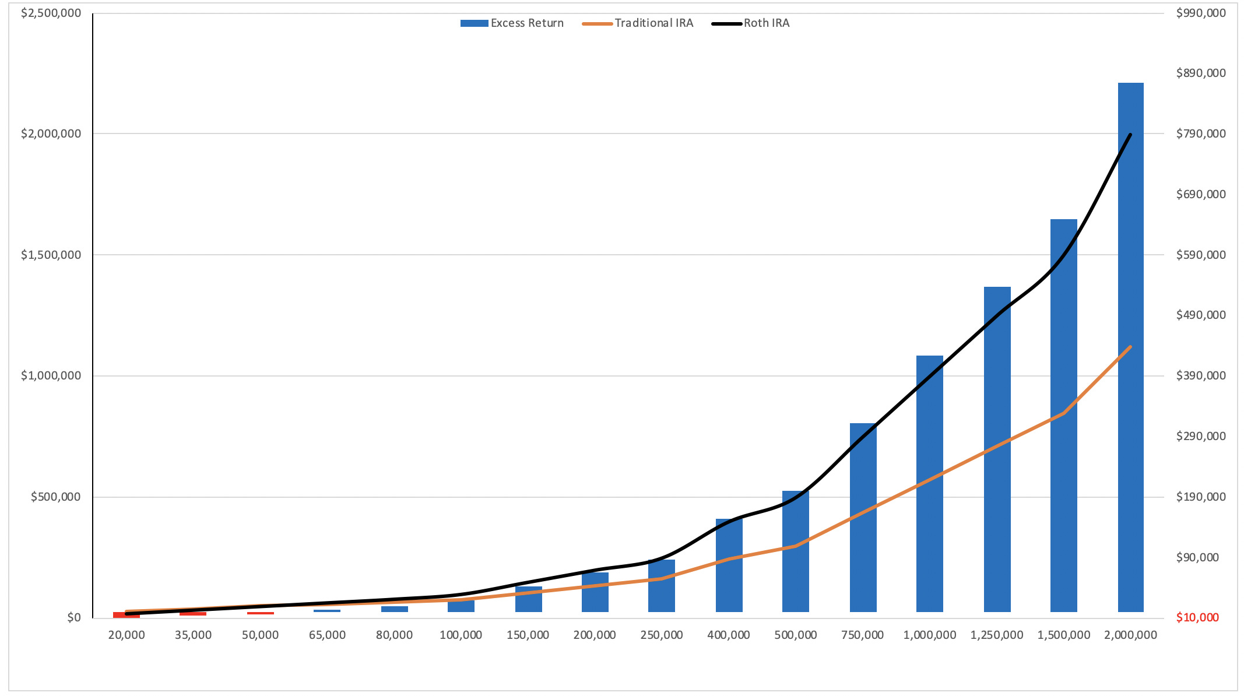The height and width of the screenshot is (696, 1244).
Task: Click the blue Excess Return legend swatch
Action: point(474,23)
